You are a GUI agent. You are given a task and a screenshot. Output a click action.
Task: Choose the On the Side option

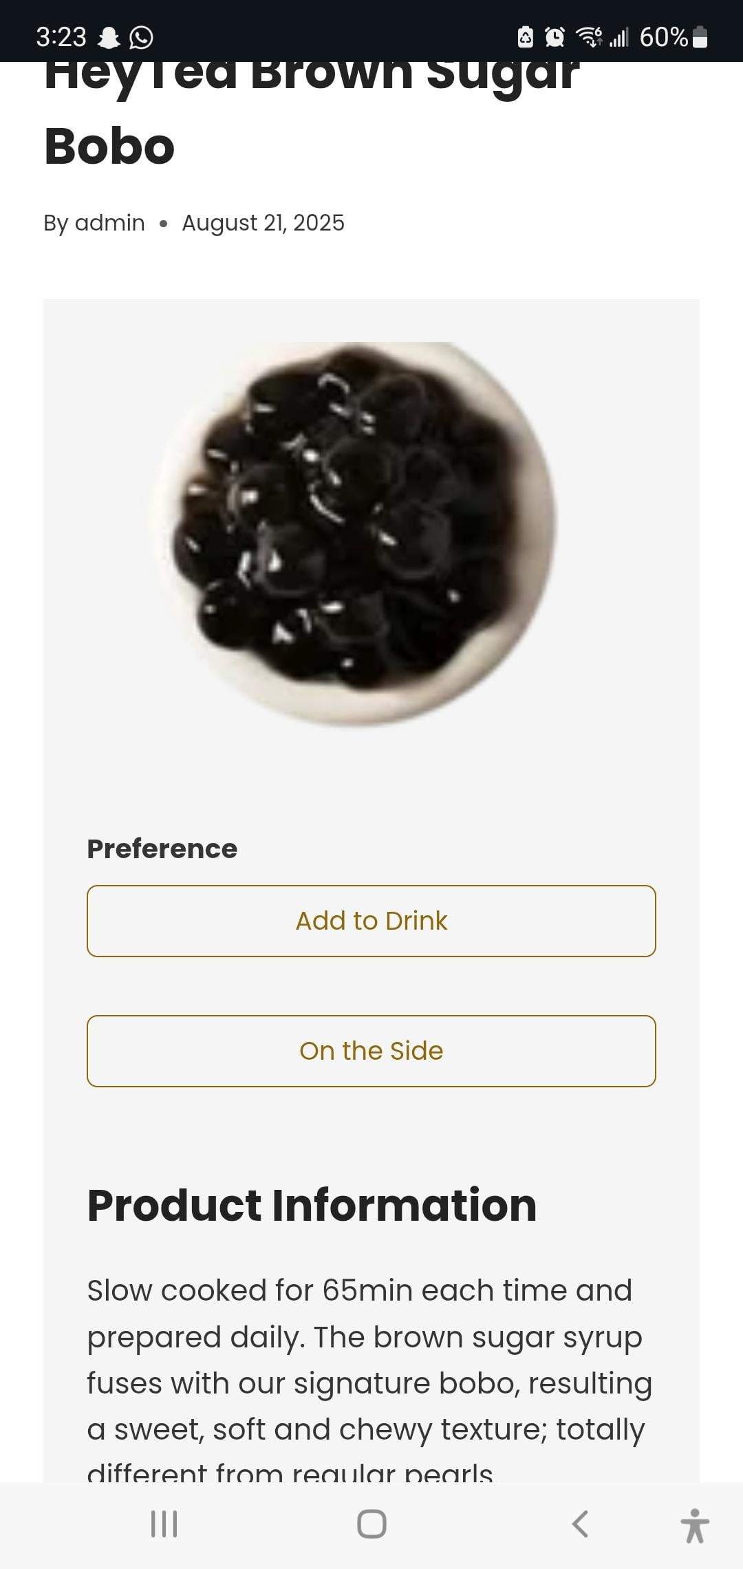371,1051
